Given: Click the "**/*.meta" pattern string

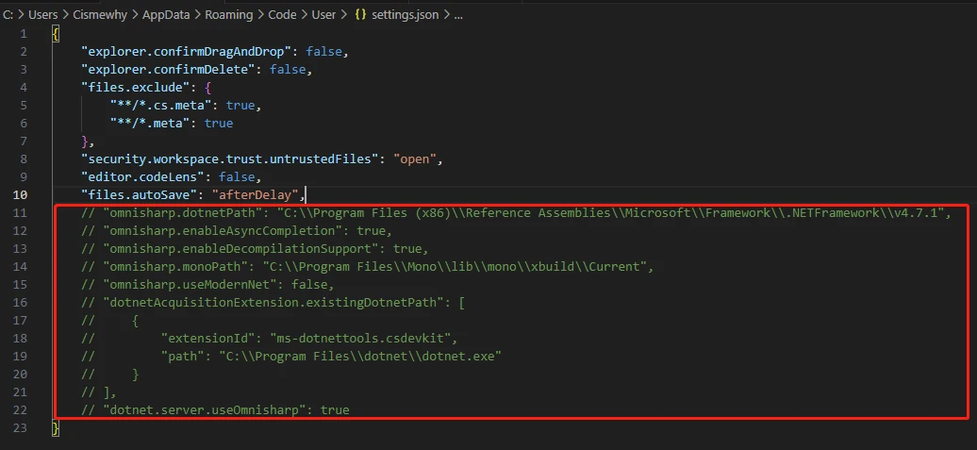Looking at the screenshot, I should coord(151,123).
